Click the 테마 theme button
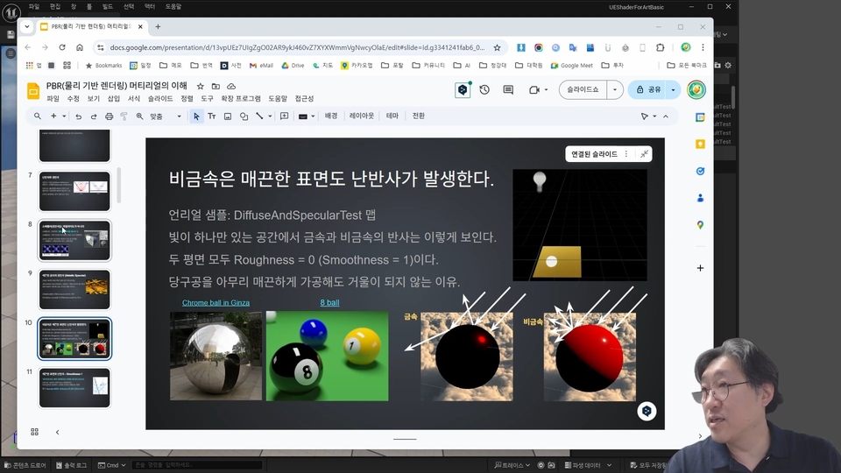 pos(392,116)
